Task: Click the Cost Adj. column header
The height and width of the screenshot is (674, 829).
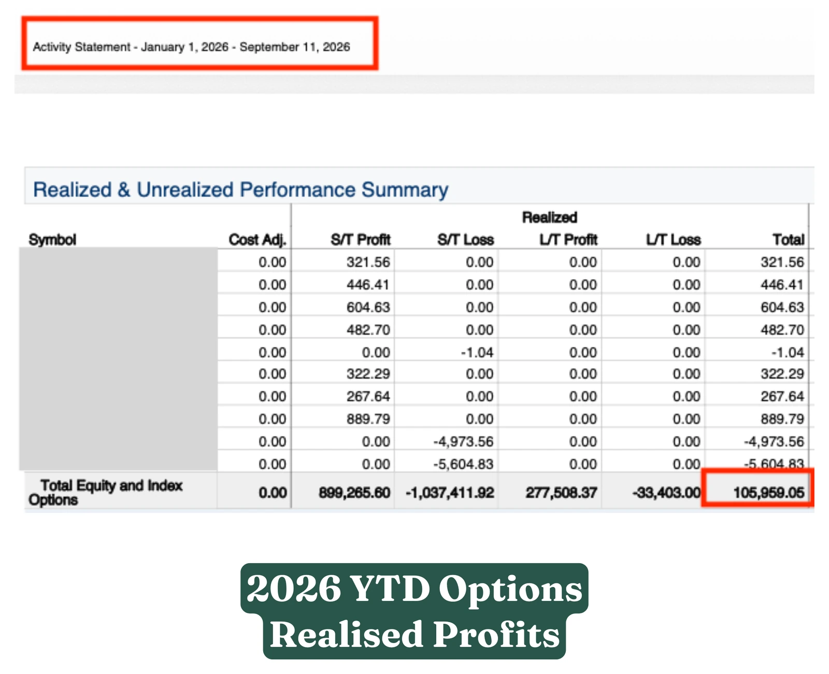Action: [258, 240]
